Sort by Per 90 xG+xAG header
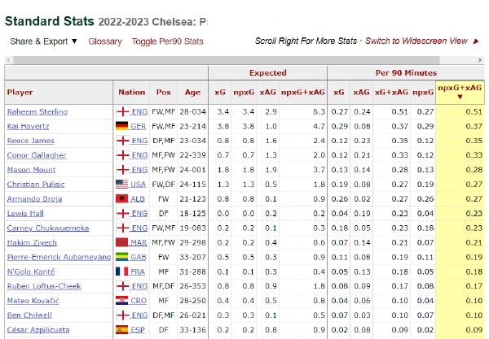Screen dimensions: 489x339 [x=391, y=93]
